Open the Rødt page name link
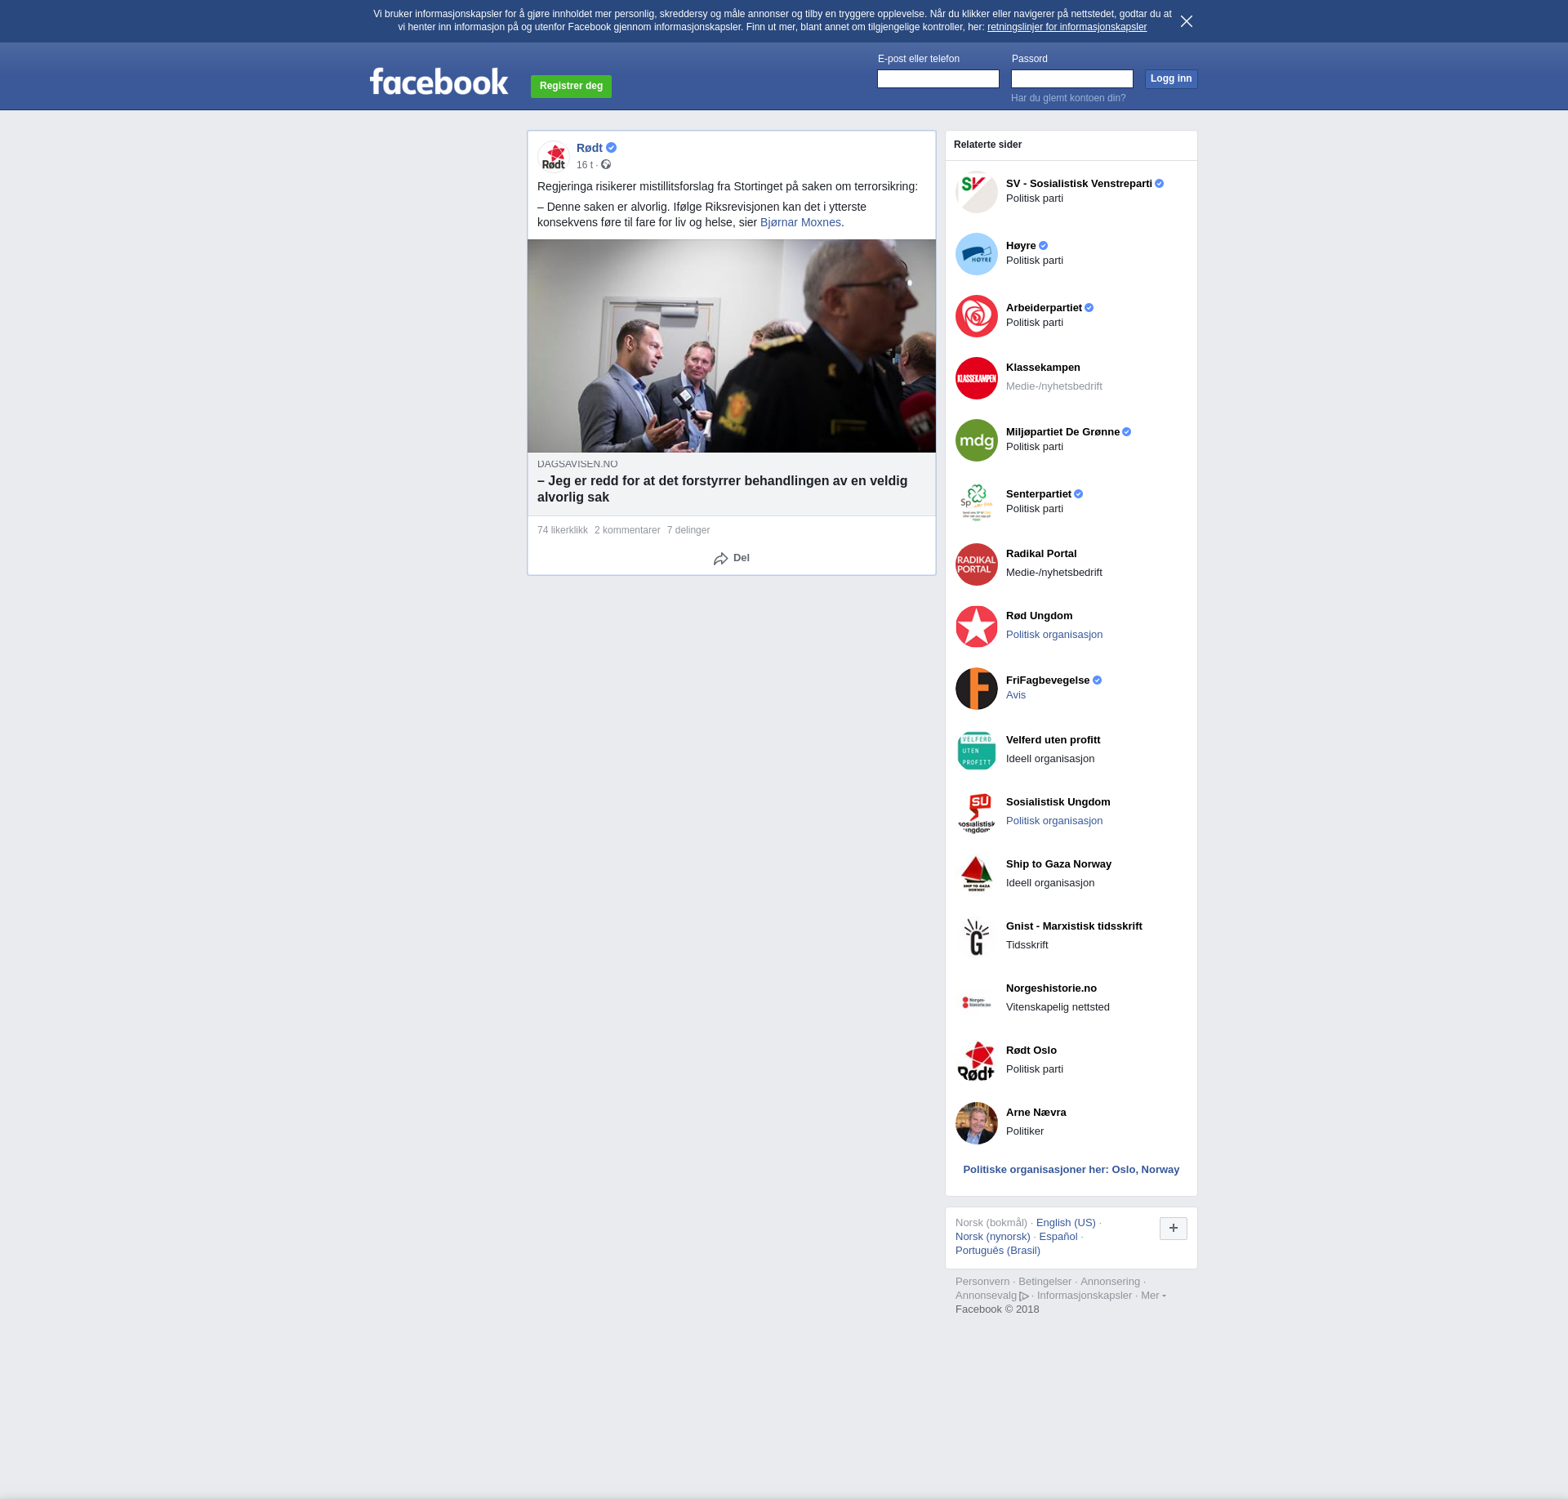 (x=590, y=148)
